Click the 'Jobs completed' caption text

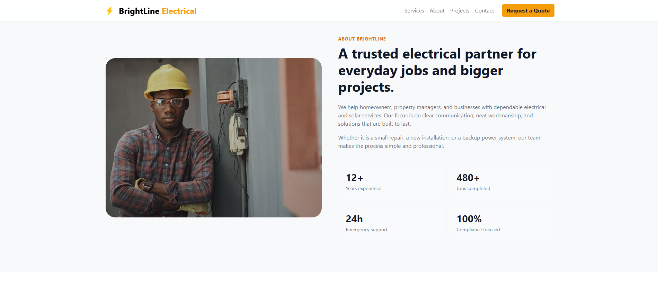pyautogui.click(x=473, y=188)
